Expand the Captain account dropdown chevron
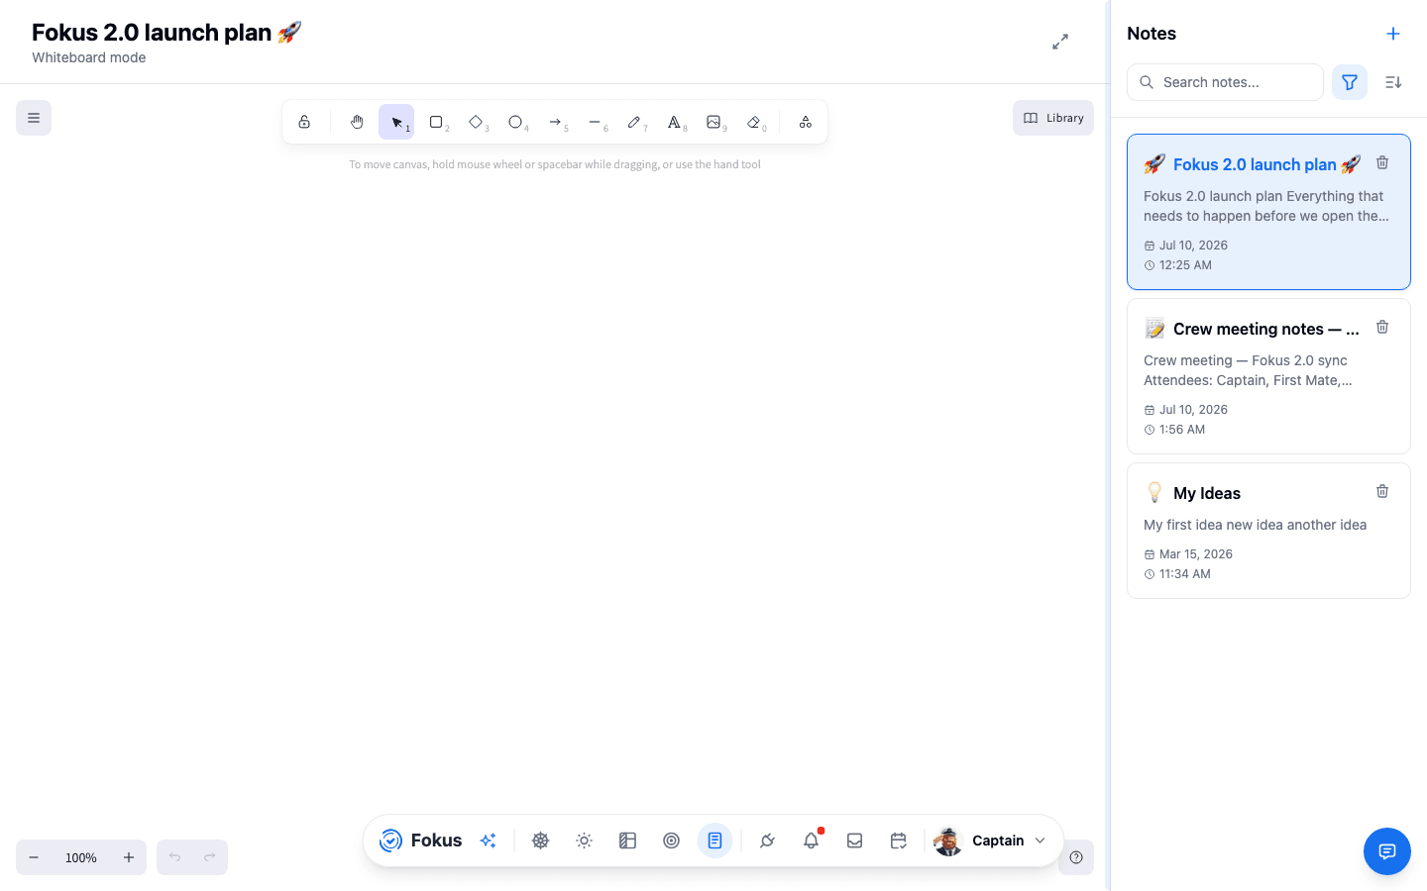Viewport: 1427px width, 891px height. pos(1041,841)
